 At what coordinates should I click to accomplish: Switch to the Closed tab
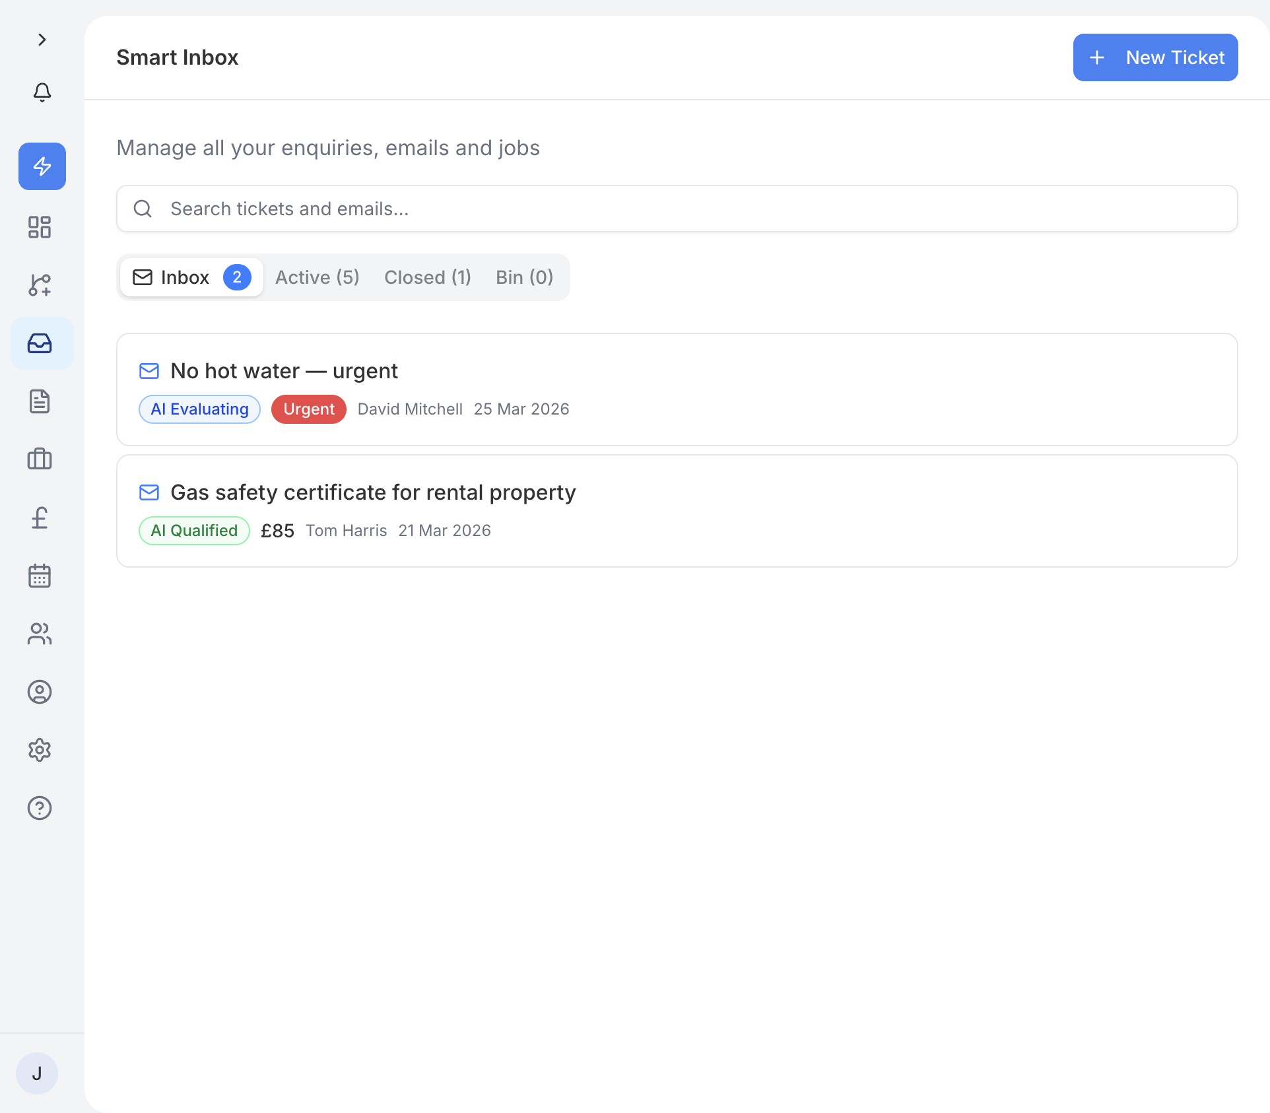pos(427,277)
